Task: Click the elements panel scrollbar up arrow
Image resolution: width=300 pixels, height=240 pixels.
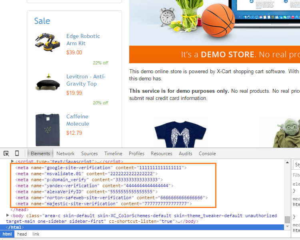Action: pyautogui.click(x=287, y=162)
